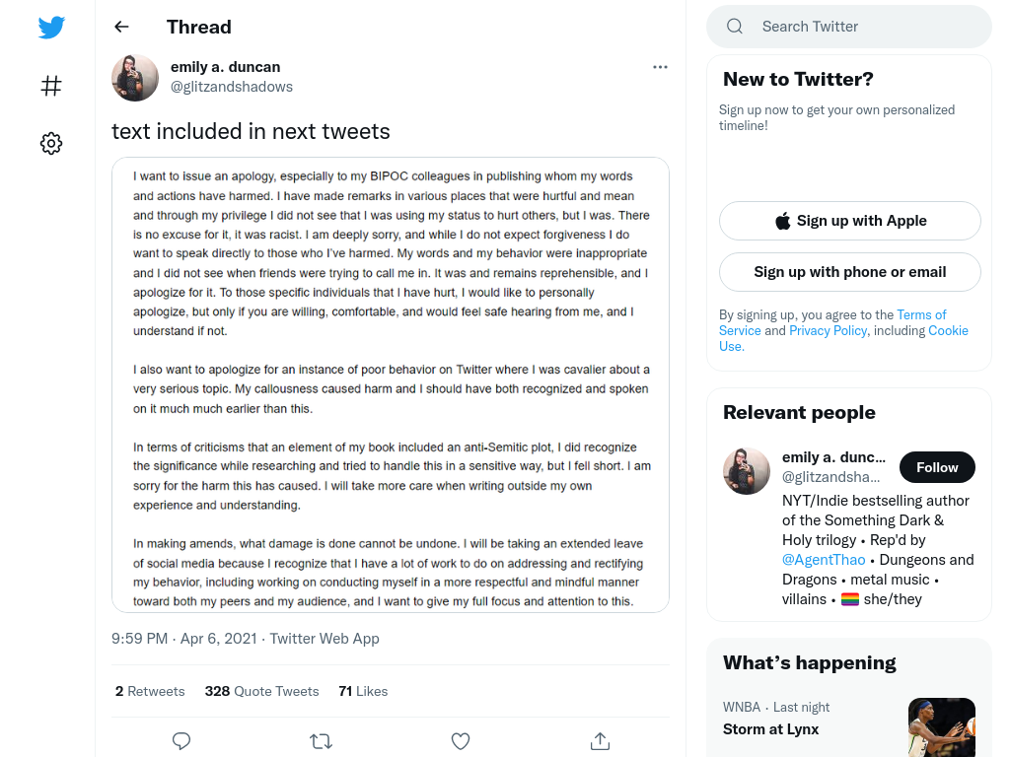Like the tweet with heart icon

tap(460, 741)
